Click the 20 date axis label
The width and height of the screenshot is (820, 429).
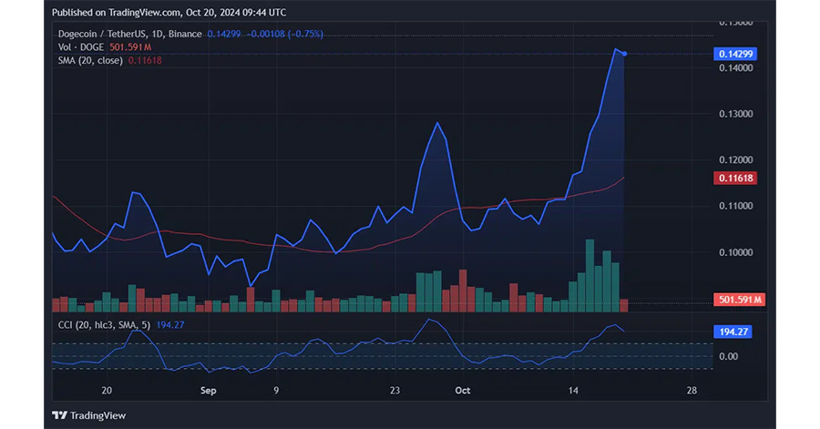pos(107,391)
